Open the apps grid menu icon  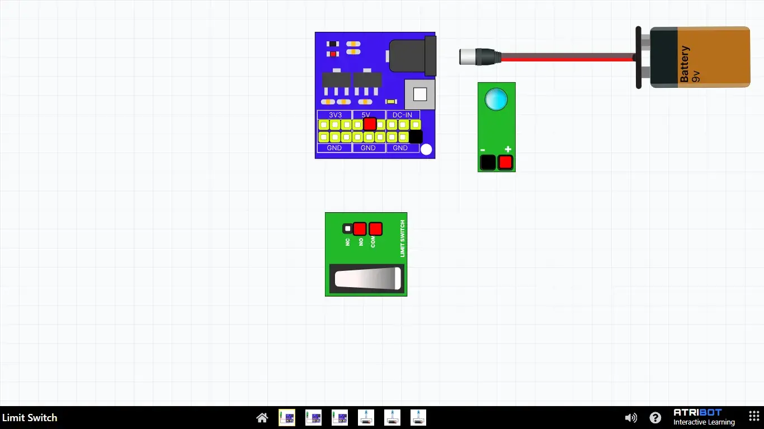click(x=754, y=417)
